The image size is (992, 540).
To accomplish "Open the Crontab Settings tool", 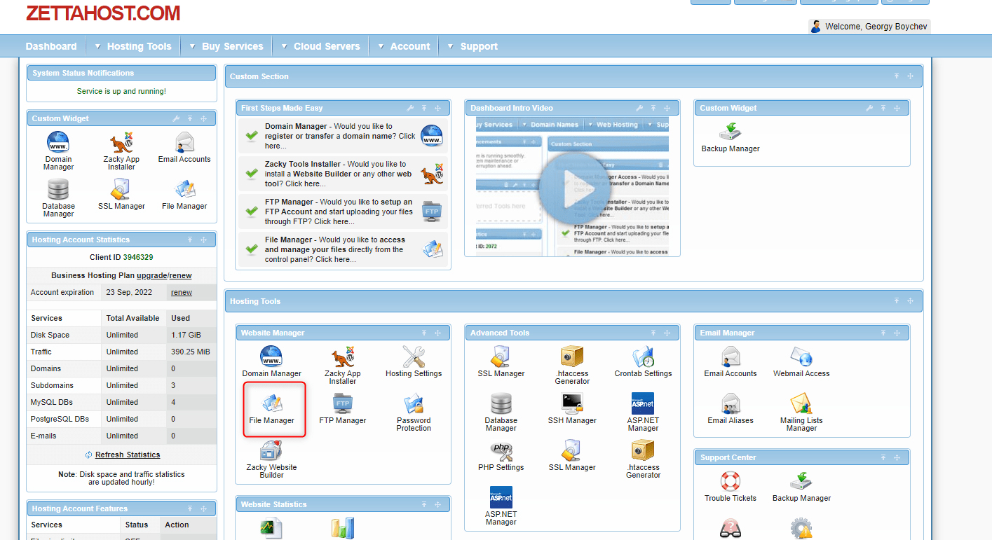I will (643, 361).
